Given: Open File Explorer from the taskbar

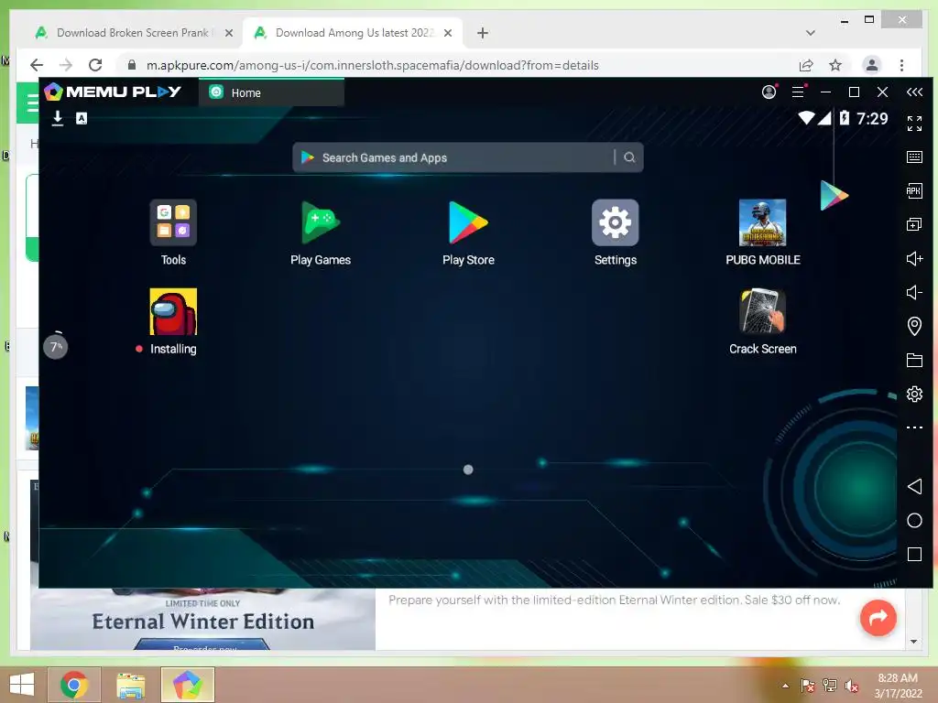Looking at the screenshot, I should [130, 685].
